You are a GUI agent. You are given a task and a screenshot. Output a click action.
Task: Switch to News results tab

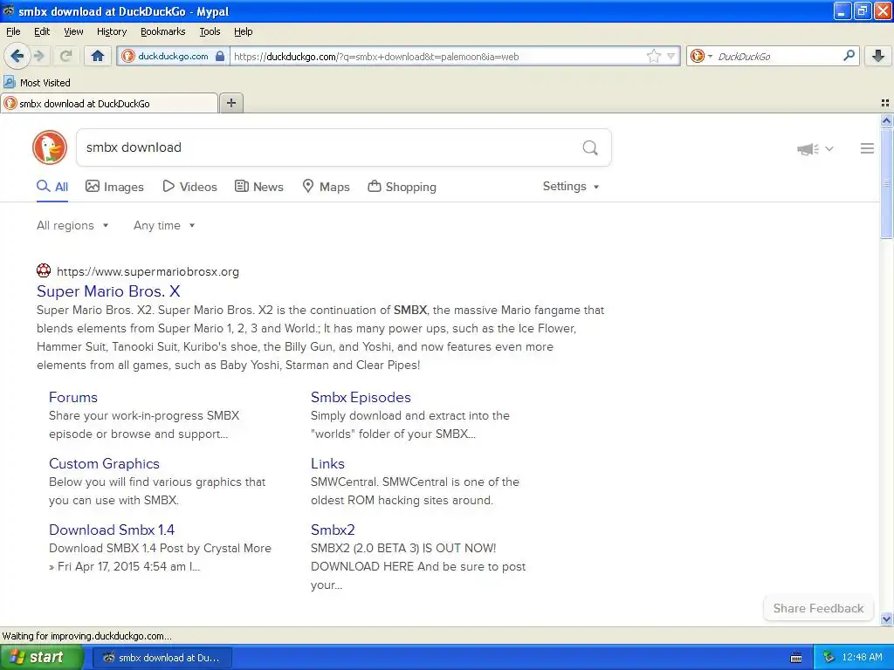[x=259, y=187]
